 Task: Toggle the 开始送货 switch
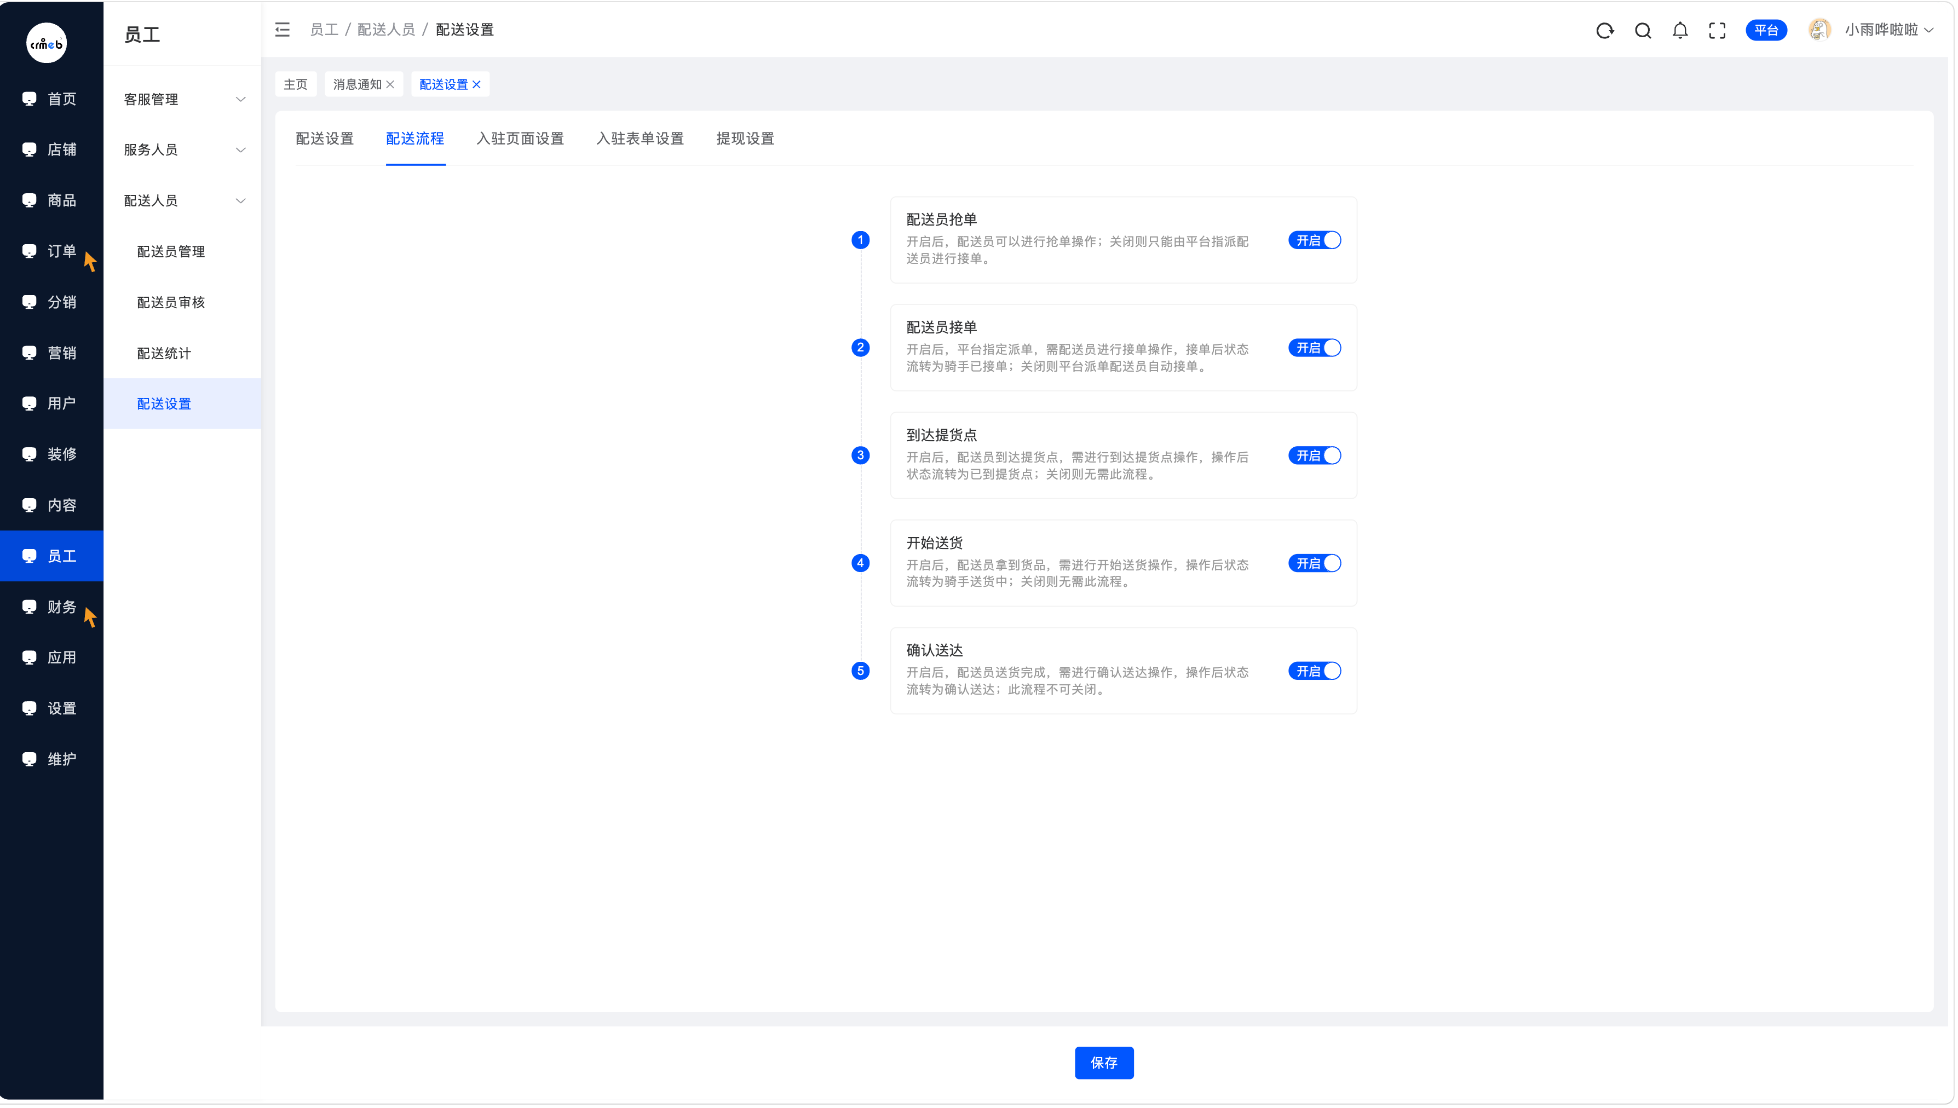1314,564
